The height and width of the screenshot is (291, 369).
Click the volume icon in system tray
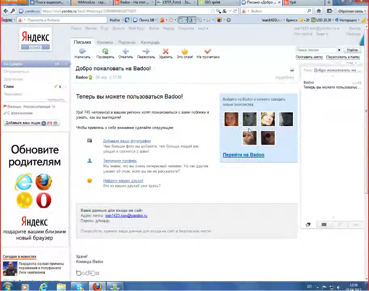pyautogui.click(x=339, y=287)
